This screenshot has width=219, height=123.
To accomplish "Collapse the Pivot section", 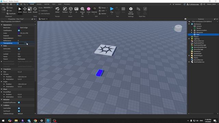I will pyautogui.click(x=1, y=89).
